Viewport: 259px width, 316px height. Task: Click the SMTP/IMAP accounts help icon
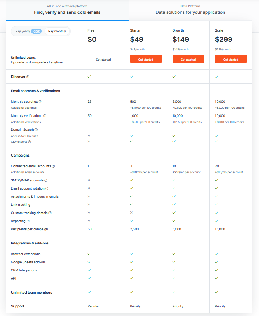pyautogui.click(x=46, y=180)
